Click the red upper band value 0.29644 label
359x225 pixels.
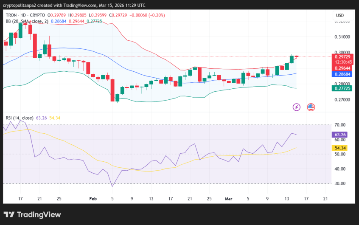[342, 67]
